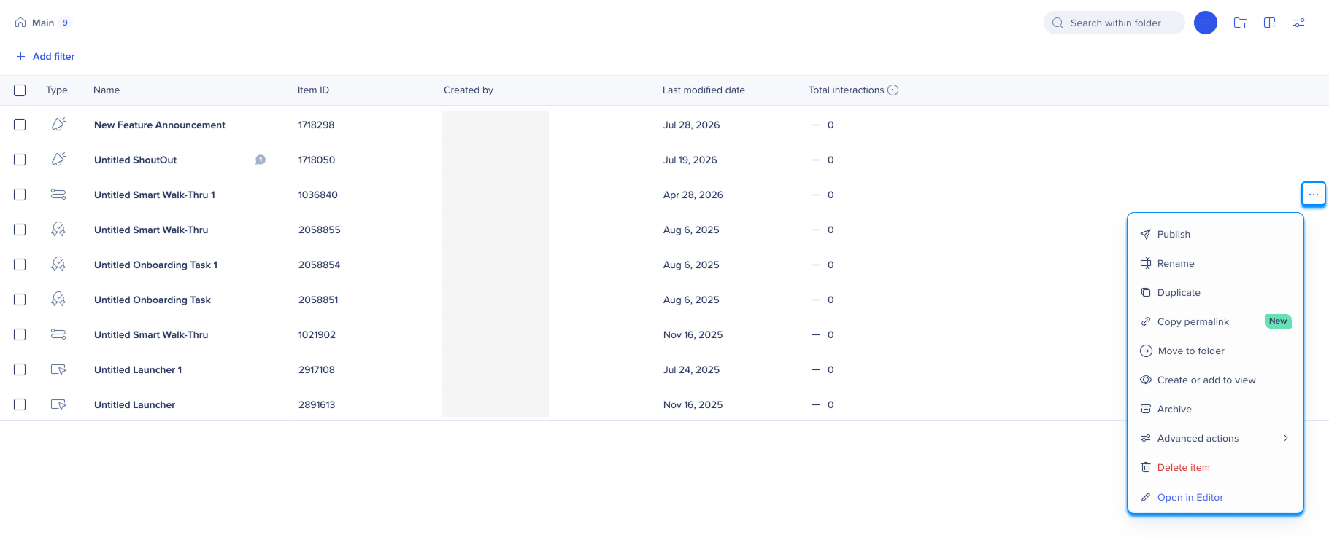
Task: Click item ID 2891613 cell
Action: [x=317, y=404]
